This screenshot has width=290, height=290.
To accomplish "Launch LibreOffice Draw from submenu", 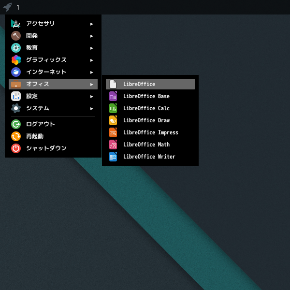I will [x=150, y=120].
